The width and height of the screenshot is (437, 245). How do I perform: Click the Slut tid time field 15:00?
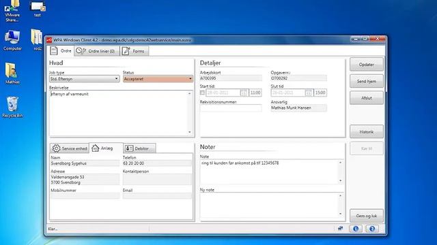click(x=320, y=93)
